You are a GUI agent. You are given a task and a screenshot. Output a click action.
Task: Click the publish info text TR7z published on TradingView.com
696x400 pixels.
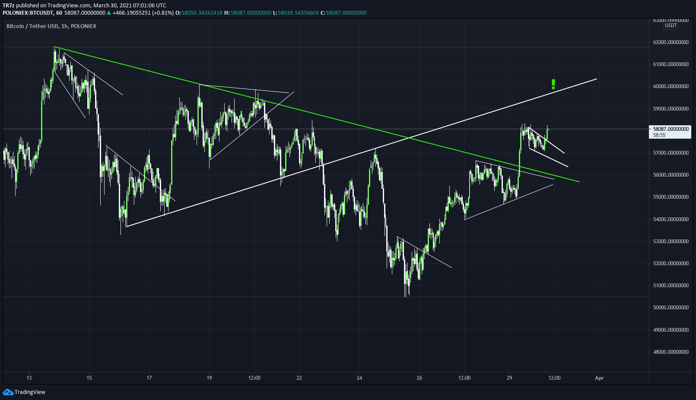(47, 5)
